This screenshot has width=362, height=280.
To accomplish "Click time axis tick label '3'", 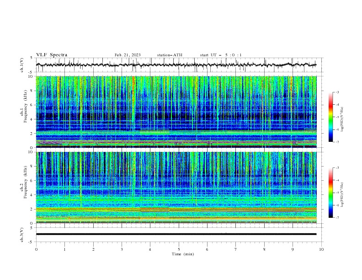I will [x=122, y=249].
